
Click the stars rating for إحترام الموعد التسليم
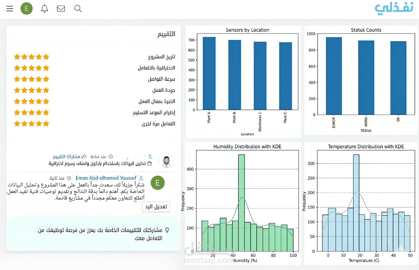point(32,112)
